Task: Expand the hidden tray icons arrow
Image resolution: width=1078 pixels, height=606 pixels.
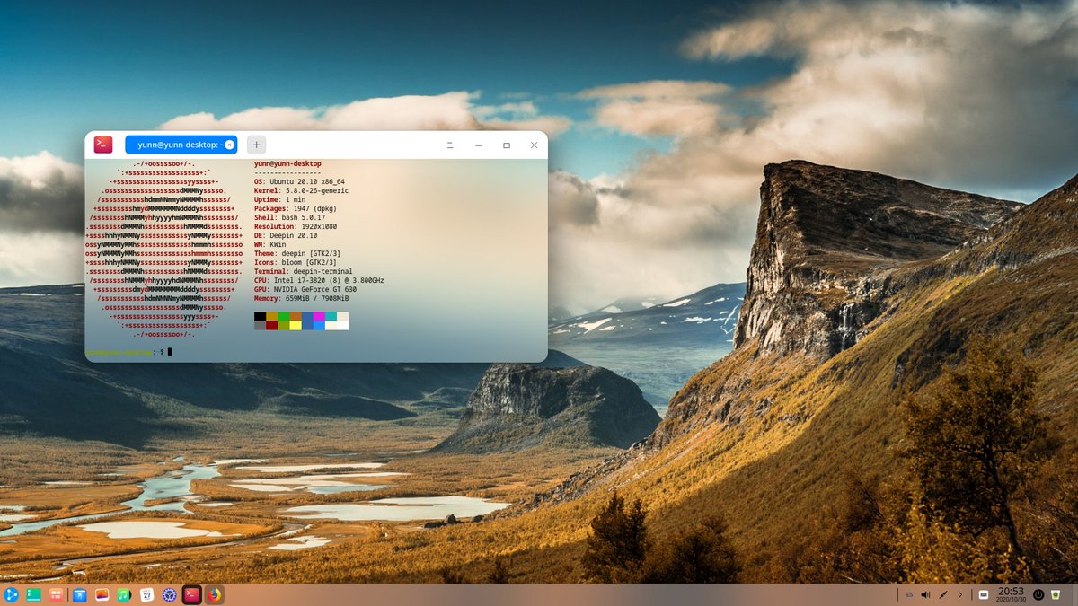Action: pos(959,594)
